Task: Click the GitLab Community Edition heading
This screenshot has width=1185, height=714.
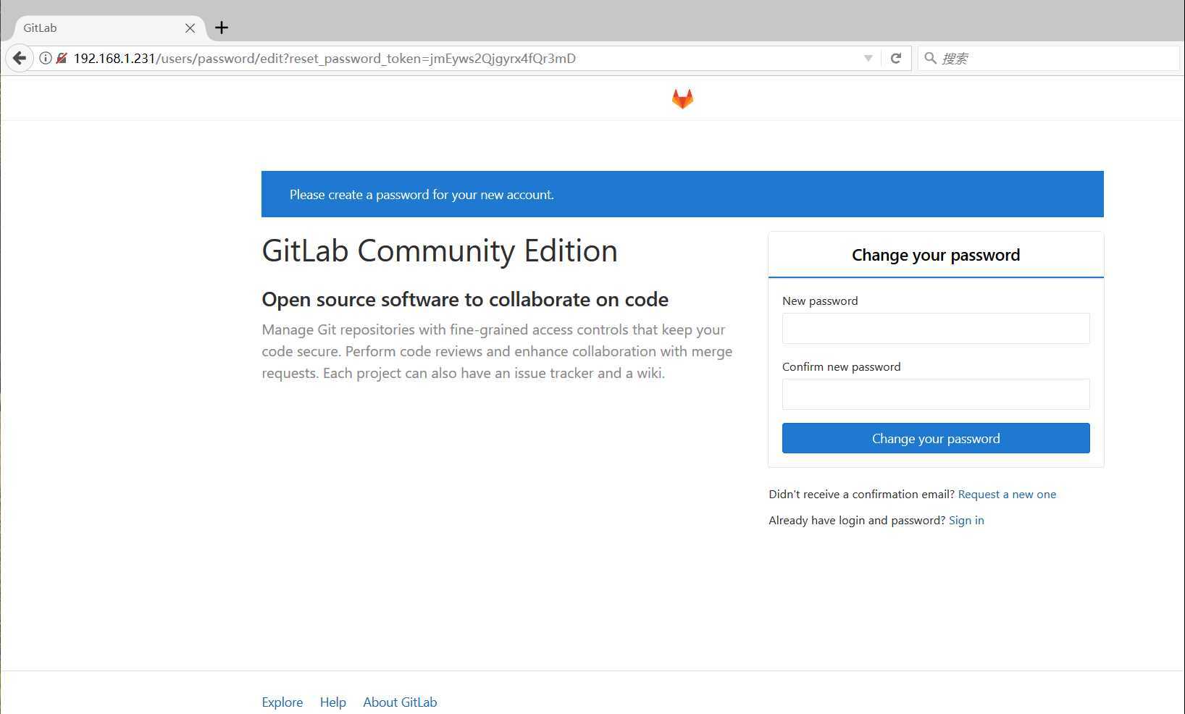Action: pos(440,251)
